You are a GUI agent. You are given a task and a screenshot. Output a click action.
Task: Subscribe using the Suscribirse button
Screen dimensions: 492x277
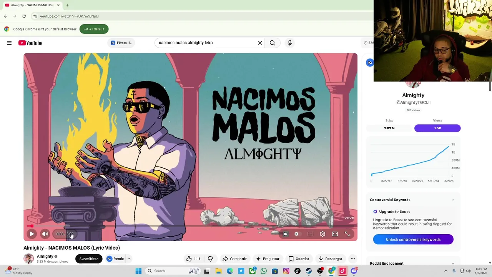pyautogui.click(x=89, y=259)
